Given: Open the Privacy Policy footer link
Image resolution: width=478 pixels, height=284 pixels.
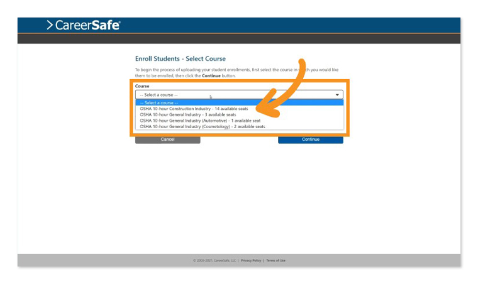Looking at the screenshot, I should [251, 261].
